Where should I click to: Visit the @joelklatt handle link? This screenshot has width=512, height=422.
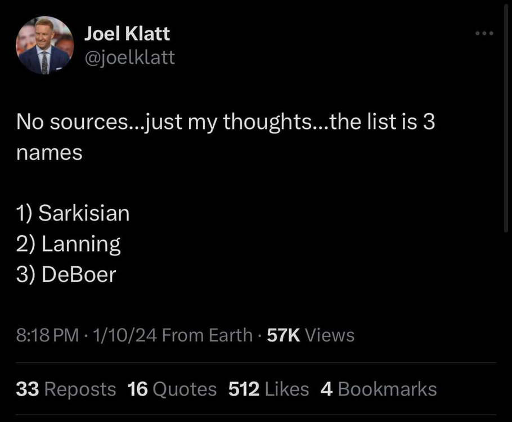[x=129, y=57]
